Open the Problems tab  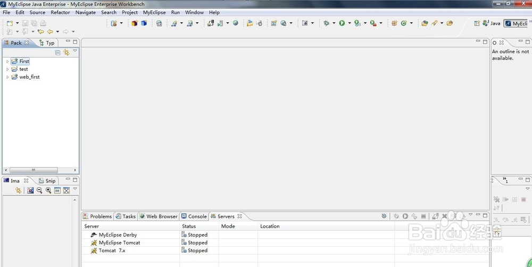tap(97, 216)
